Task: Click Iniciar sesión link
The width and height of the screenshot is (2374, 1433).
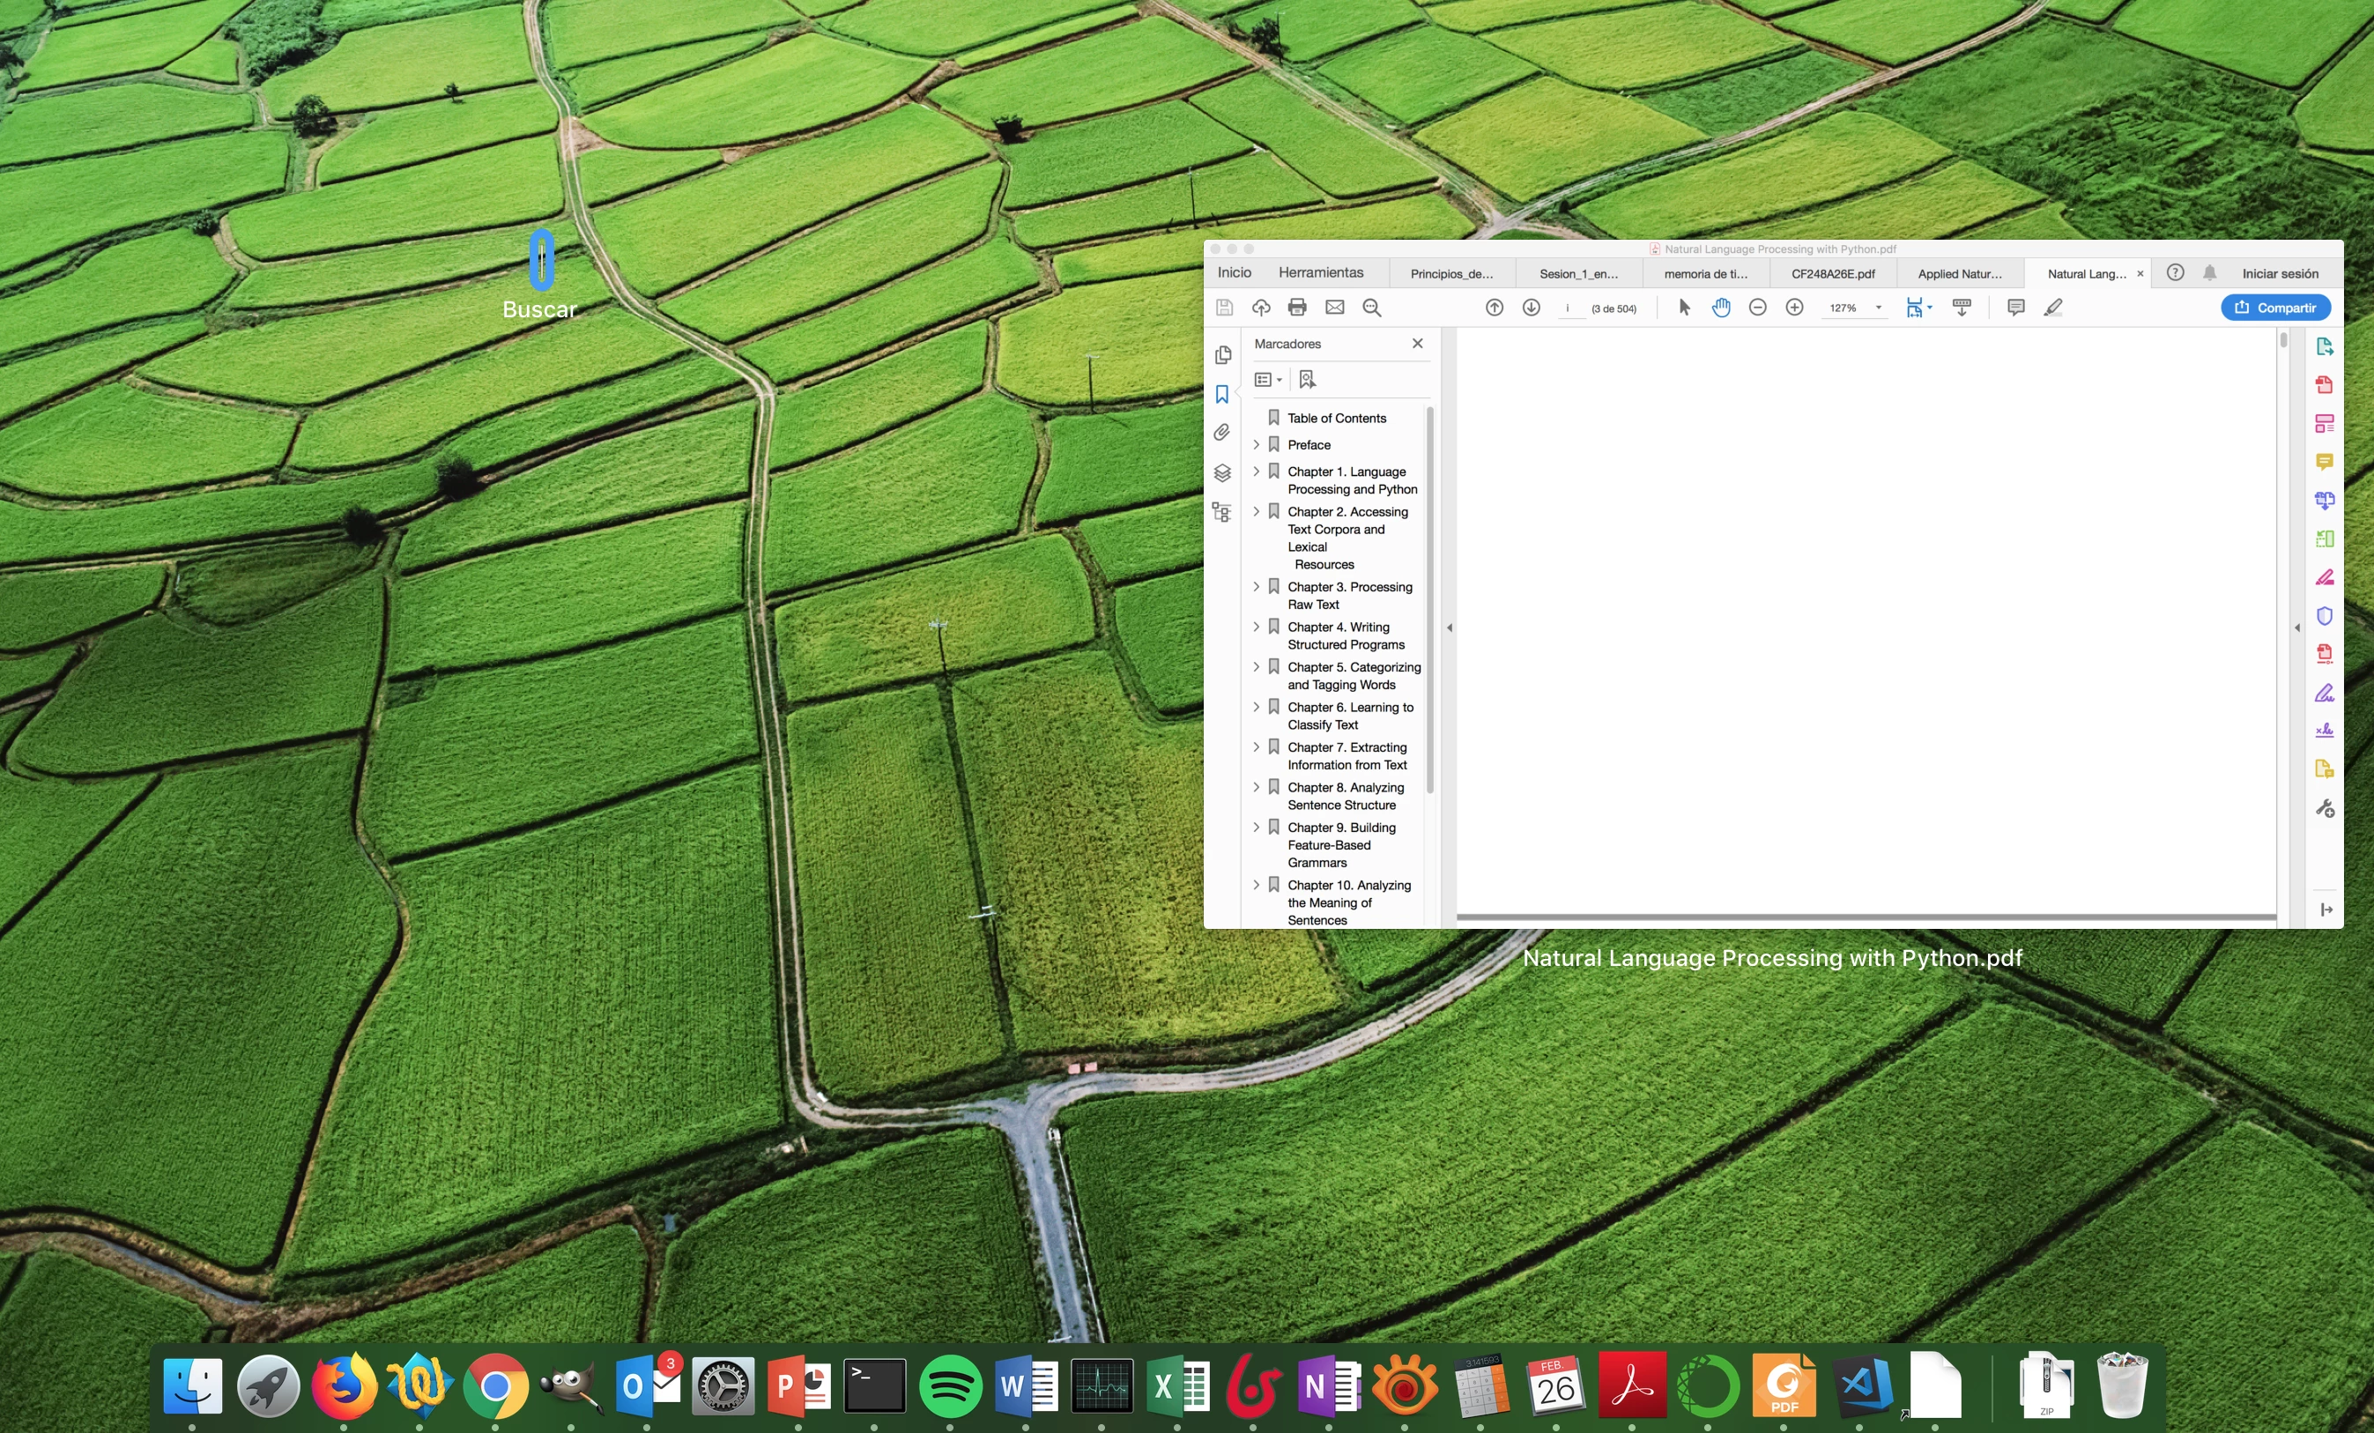Action: pyautogui.click(x=2279, y=274)
